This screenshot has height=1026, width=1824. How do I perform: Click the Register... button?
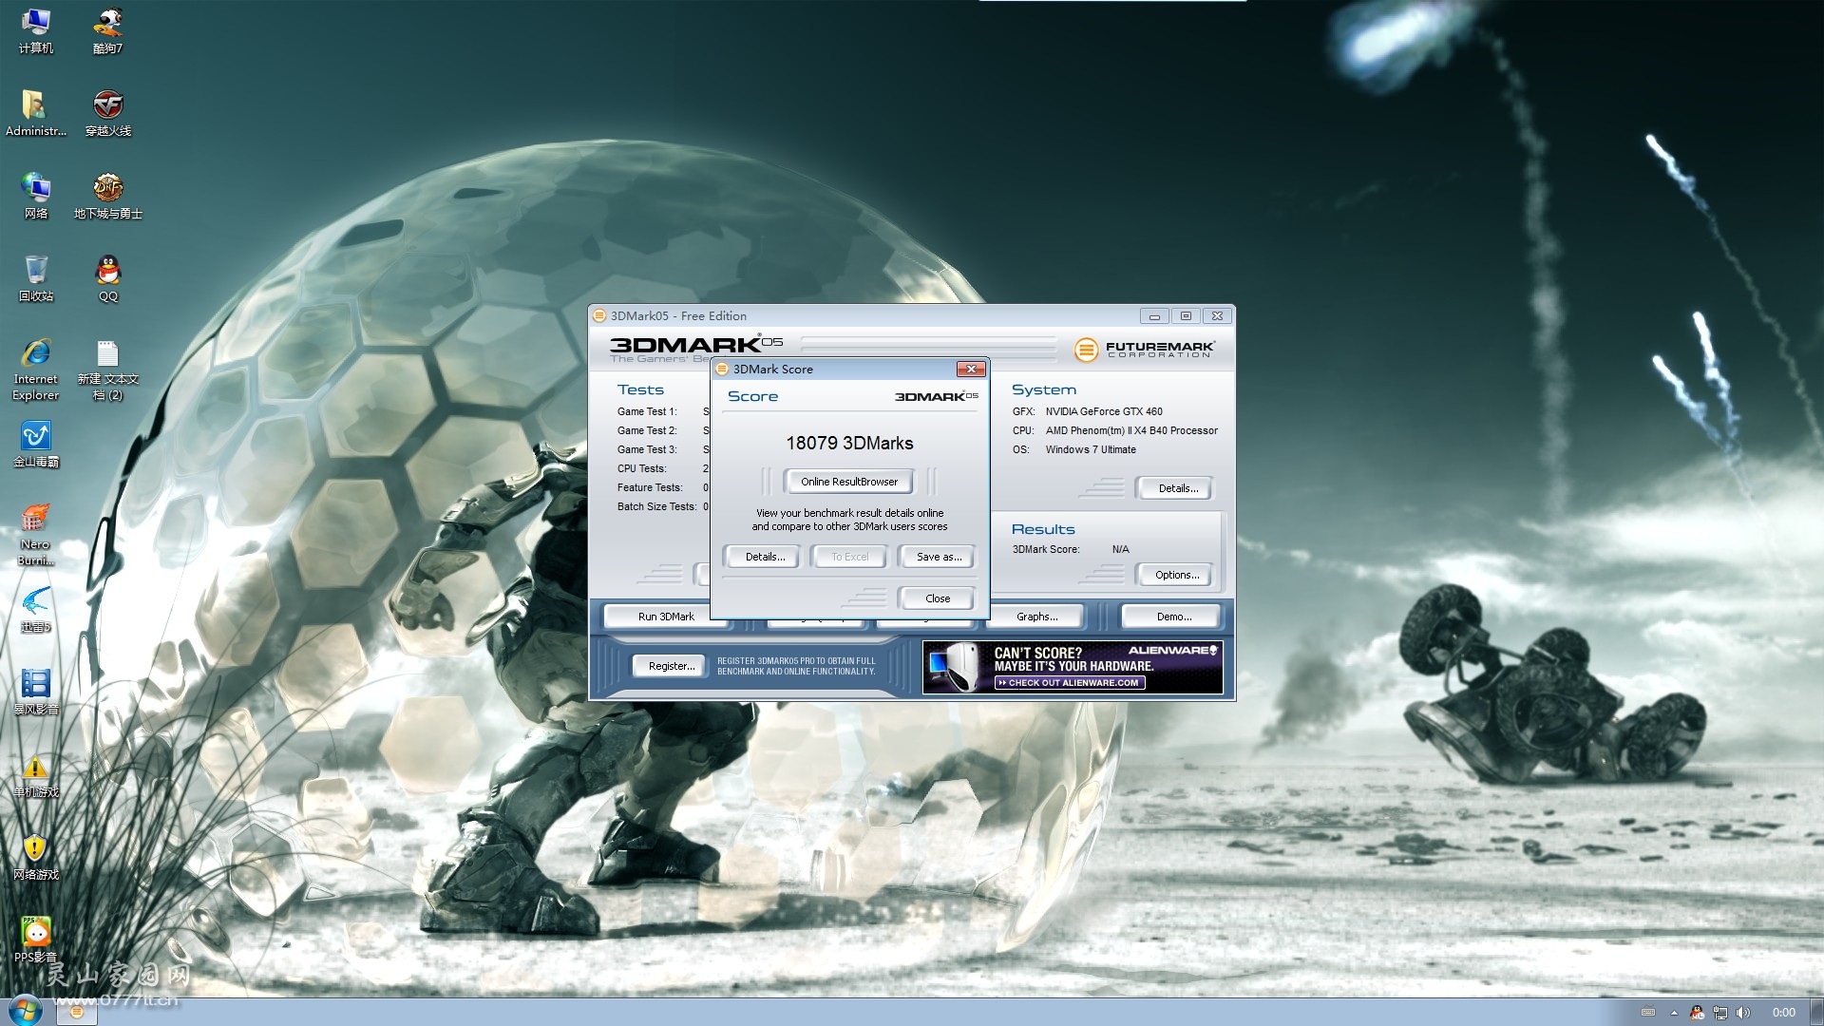[671, 666]
